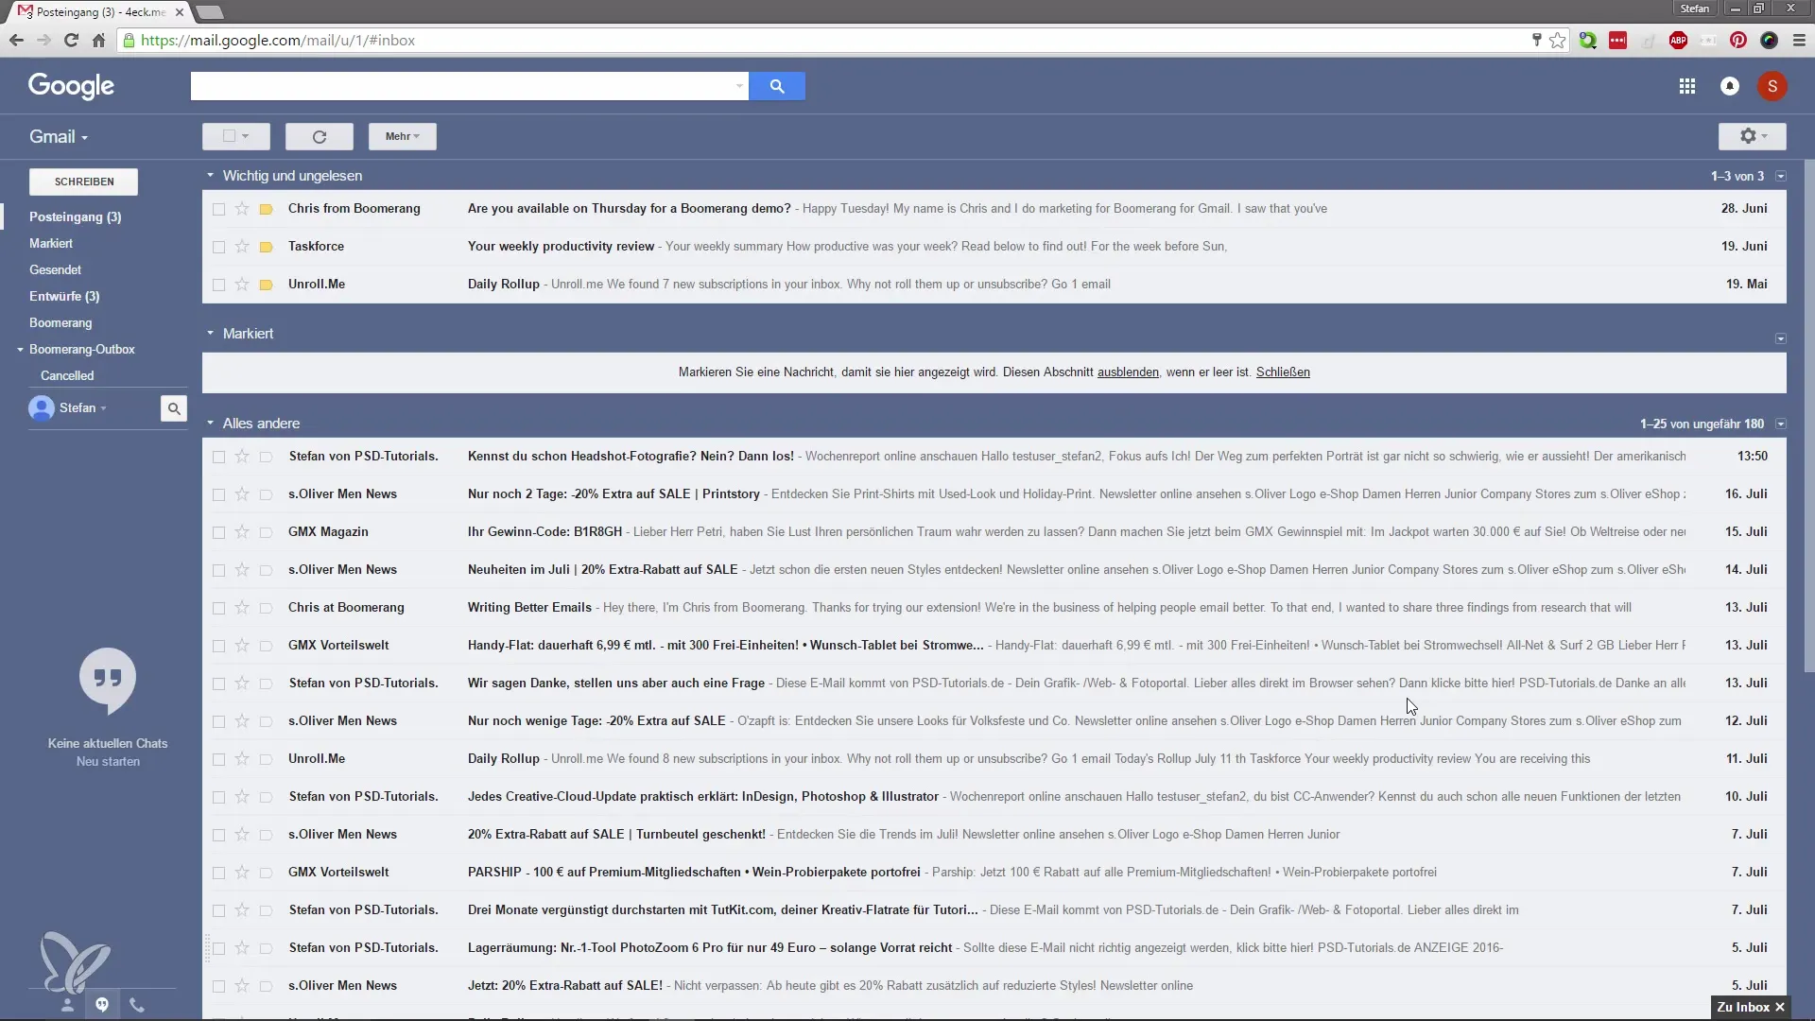Viewport: 1815px width, 1021px height.
Task: Refresh the Gmail inbox list
Action: (320, 136)
